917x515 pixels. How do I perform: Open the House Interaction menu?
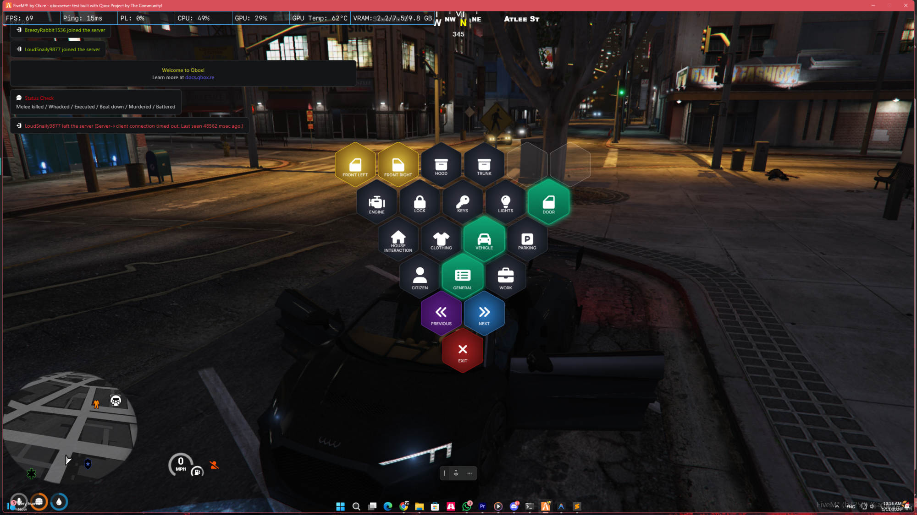point(398,239)
